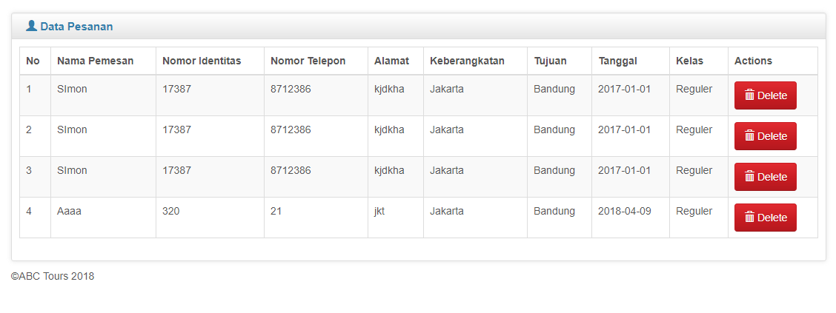Click trash icon in row 2
The width and height of the screenshot is (836, 313).
(x=749, y=136)
